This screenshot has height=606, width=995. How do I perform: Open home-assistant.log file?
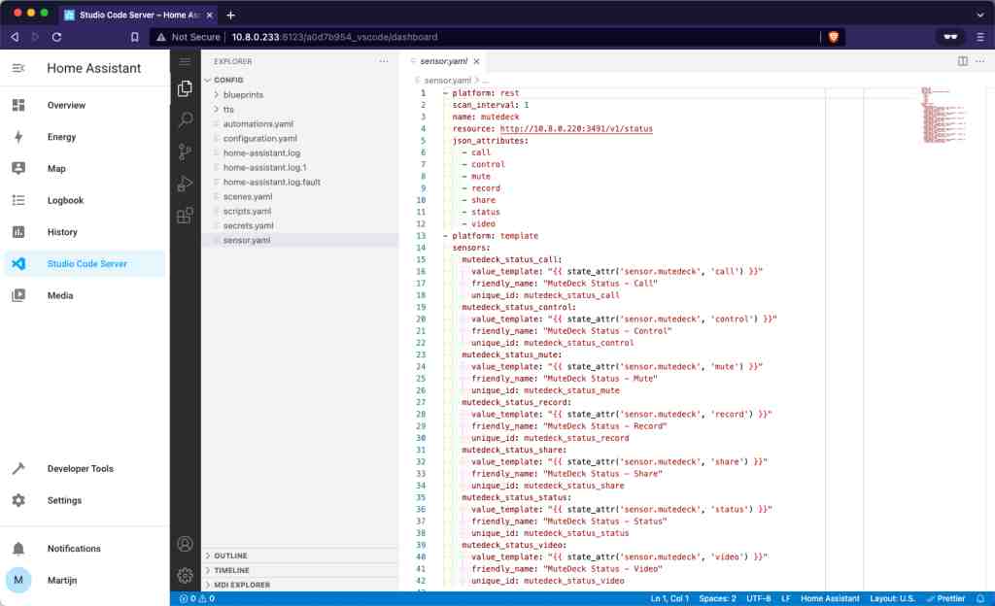(x=299, y=152)
